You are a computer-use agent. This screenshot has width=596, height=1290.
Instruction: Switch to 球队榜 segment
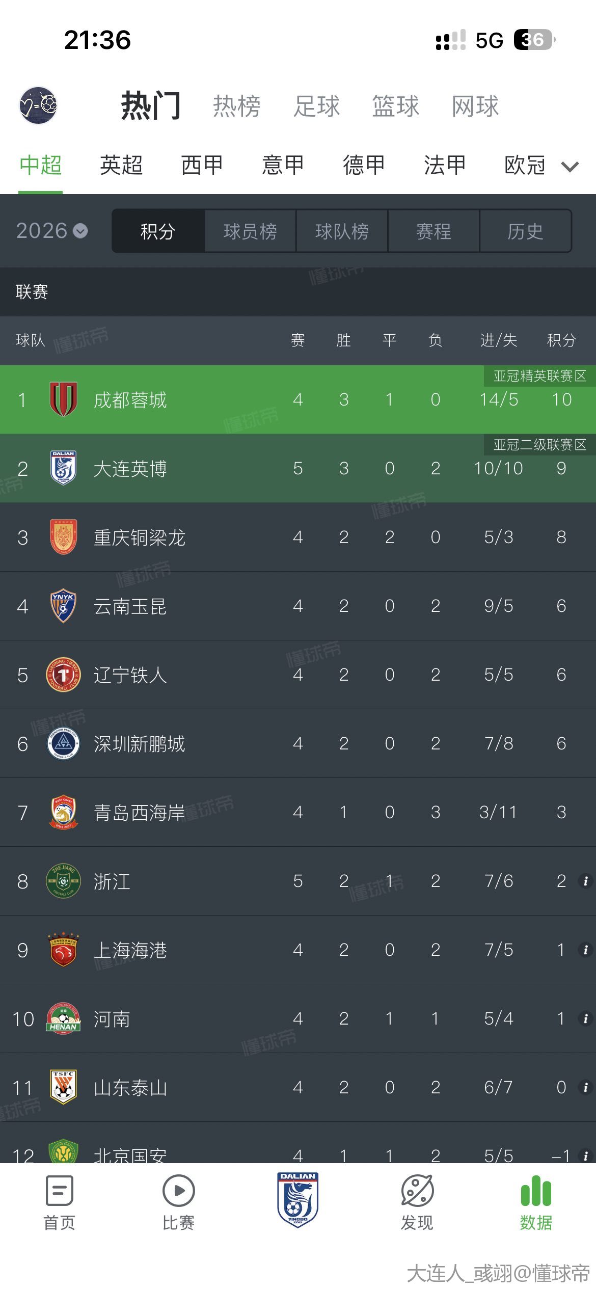click(342, 231)
